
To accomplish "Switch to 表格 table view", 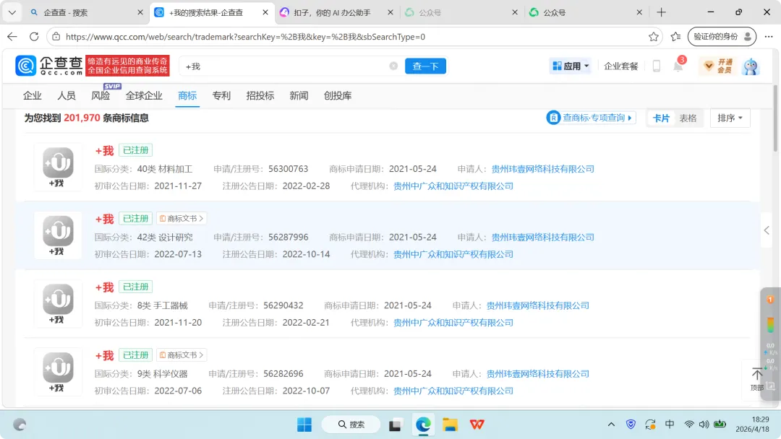I will 688,118.
